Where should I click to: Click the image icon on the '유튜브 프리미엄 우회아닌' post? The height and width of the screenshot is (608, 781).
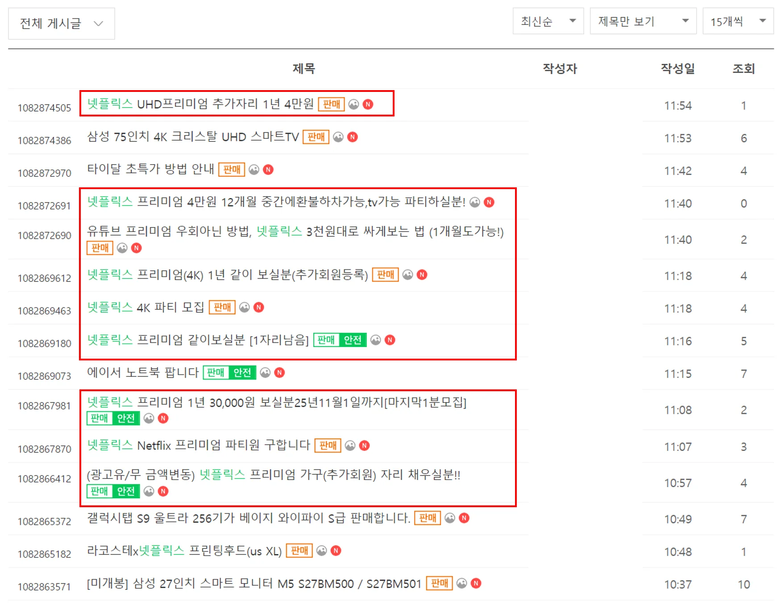pyautogui.click(x=122, y=248)
